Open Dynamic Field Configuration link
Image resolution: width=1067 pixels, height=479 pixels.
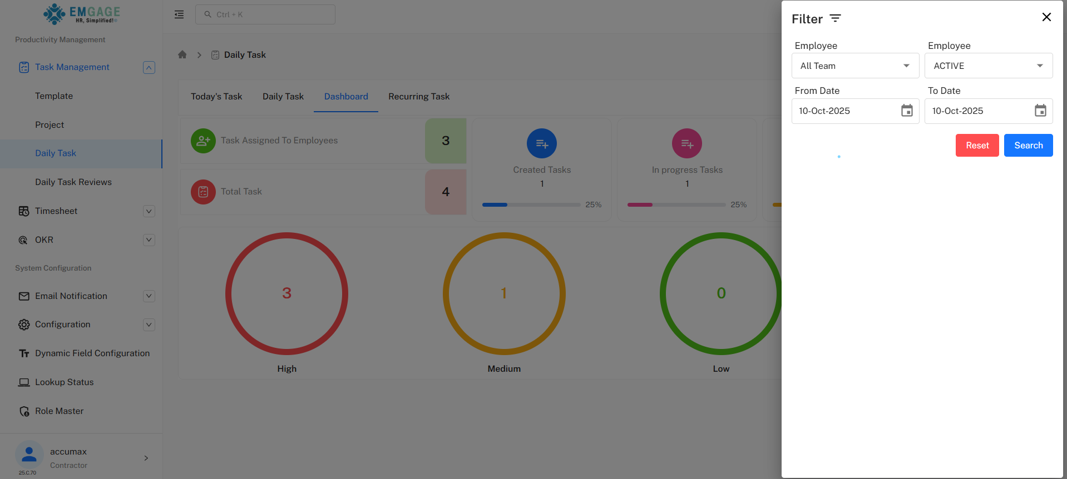pyautogui.click(x=92, y=353)
